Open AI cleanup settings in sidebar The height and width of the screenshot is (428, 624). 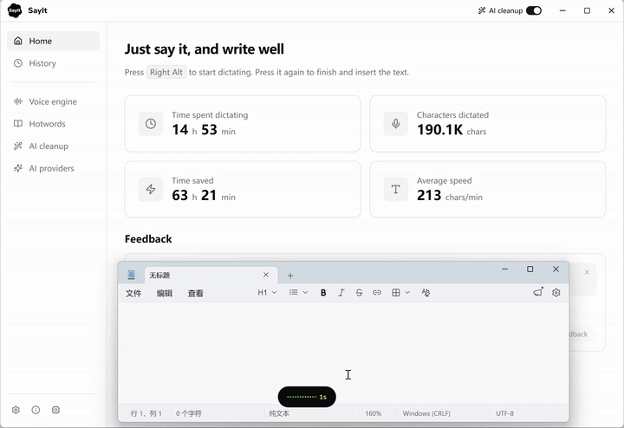coord(54,146)
